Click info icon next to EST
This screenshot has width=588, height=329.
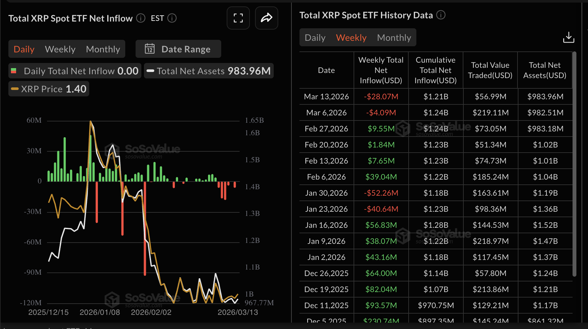[172, 18]
